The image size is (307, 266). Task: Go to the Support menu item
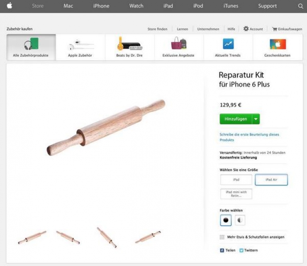pyautogui.click(x=267, y=6)
